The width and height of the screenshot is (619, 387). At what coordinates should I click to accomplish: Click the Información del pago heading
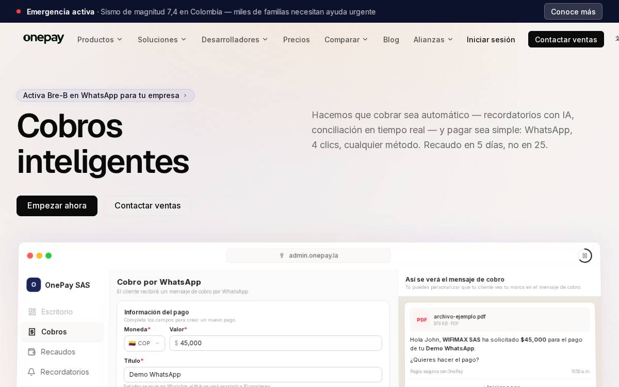156,312
